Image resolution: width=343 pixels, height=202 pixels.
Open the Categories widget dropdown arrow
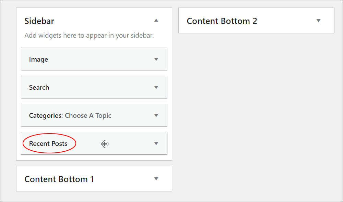156,115
